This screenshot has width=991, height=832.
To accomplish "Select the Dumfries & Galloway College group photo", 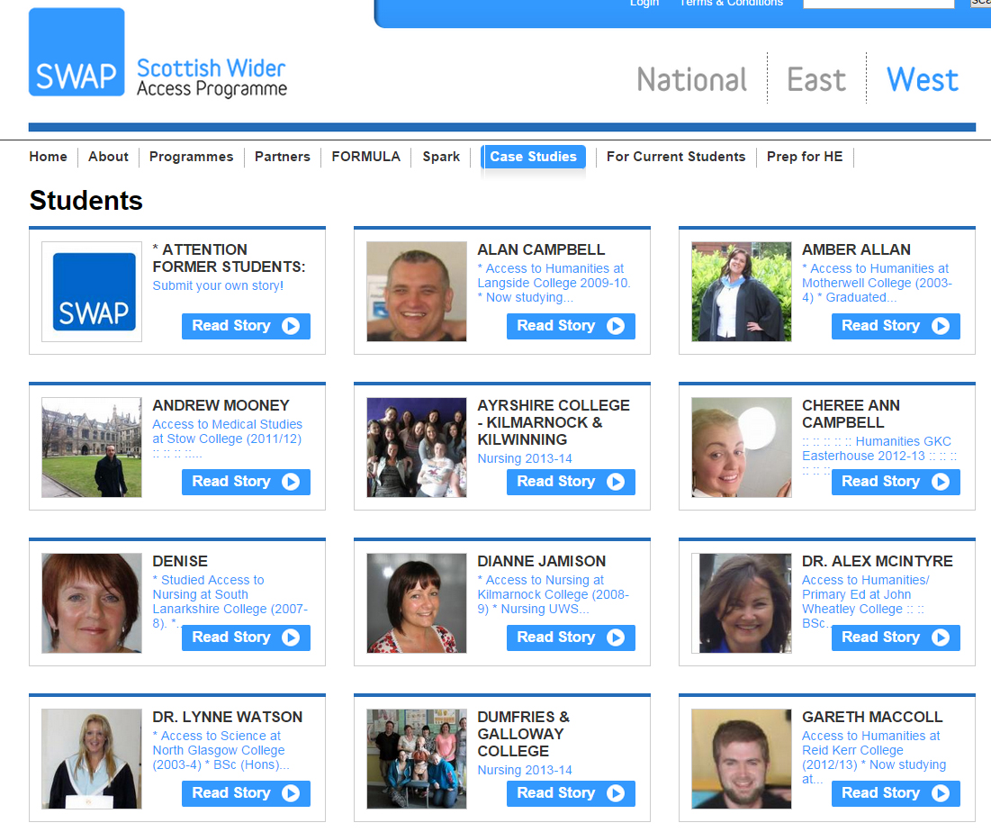I will click(x=417, y=759).
